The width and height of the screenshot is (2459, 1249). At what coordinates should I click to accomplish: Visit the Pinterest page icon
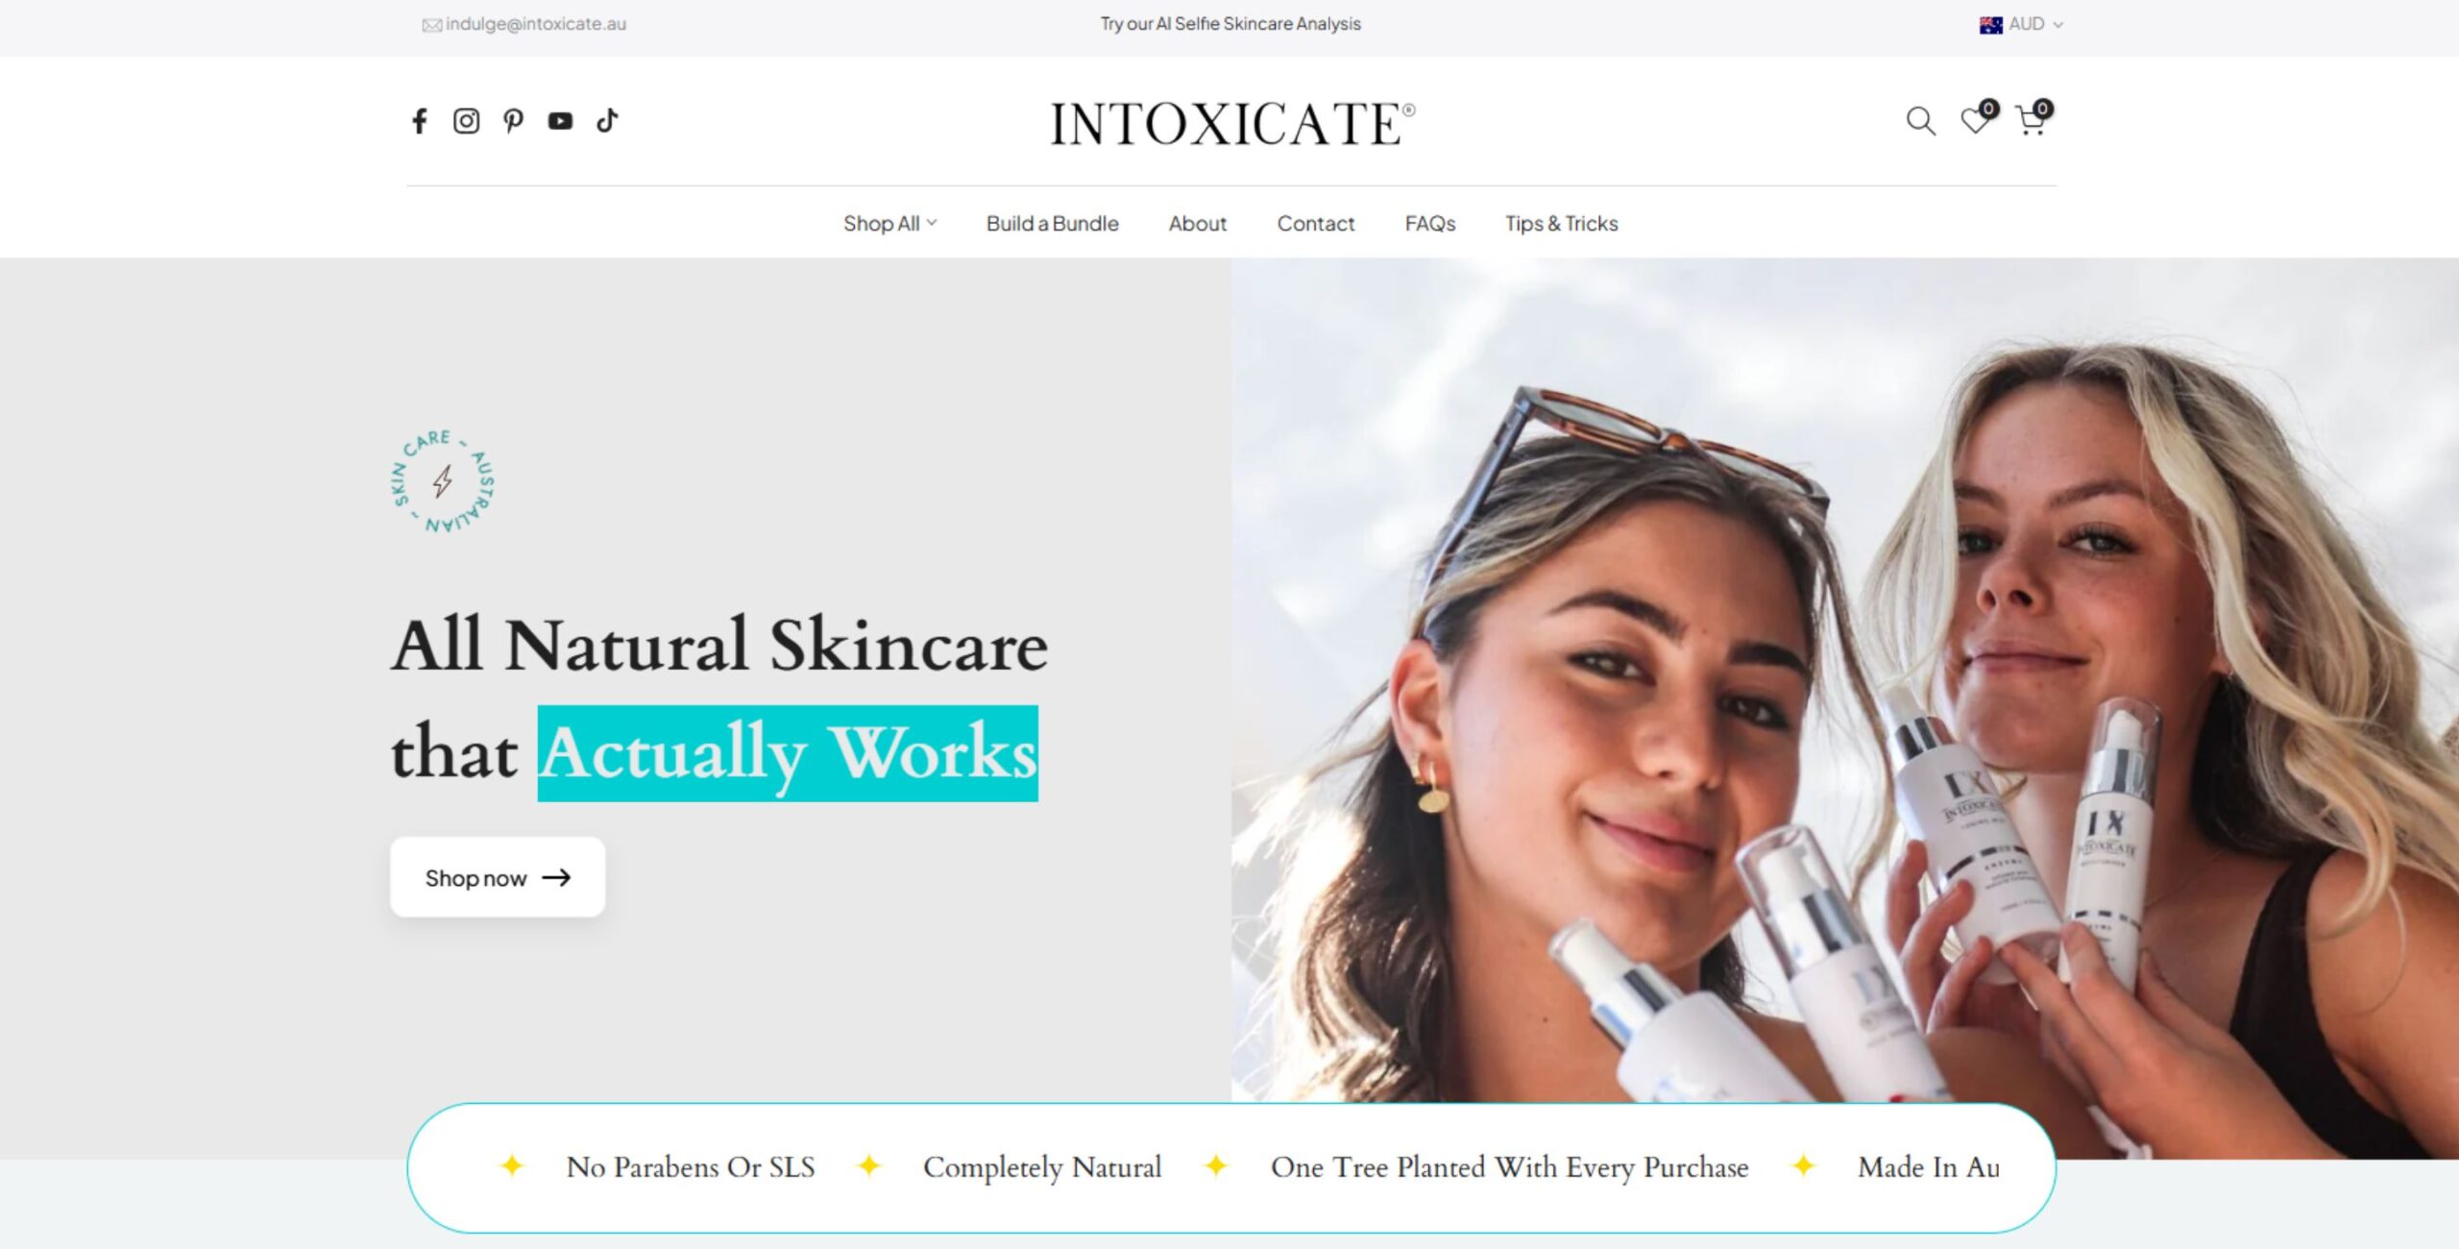coord(513,121)
